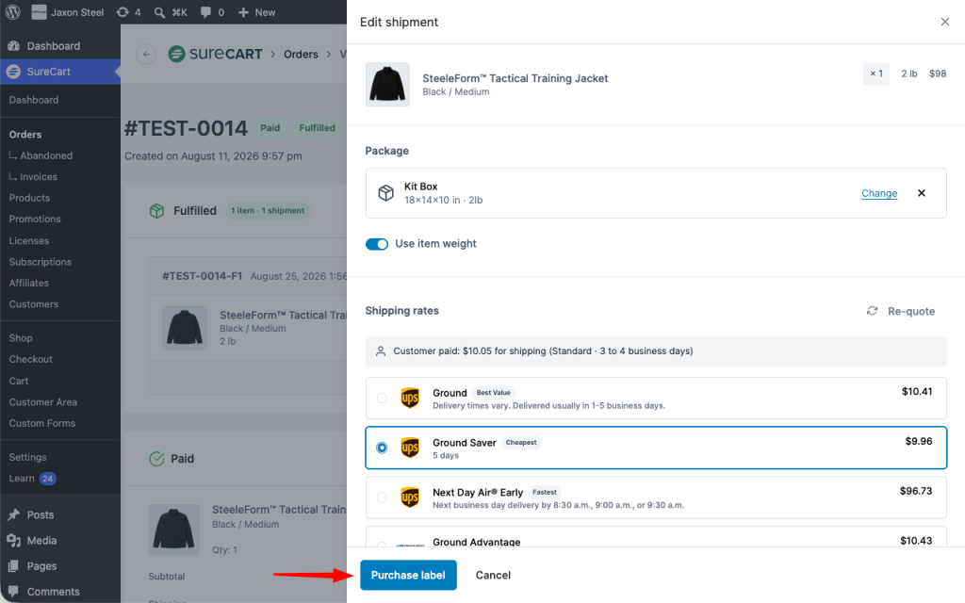Click the Media icon in sidebar
The image size is (965, 603).
[13, 540]
